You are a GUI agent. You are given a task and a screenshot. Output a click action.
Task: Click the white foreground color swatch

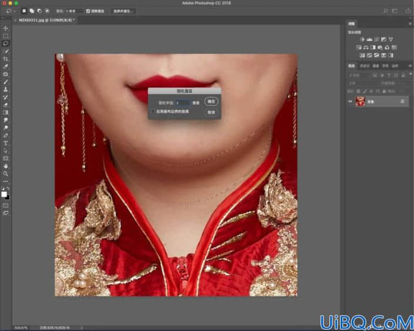tap(4, 194)
